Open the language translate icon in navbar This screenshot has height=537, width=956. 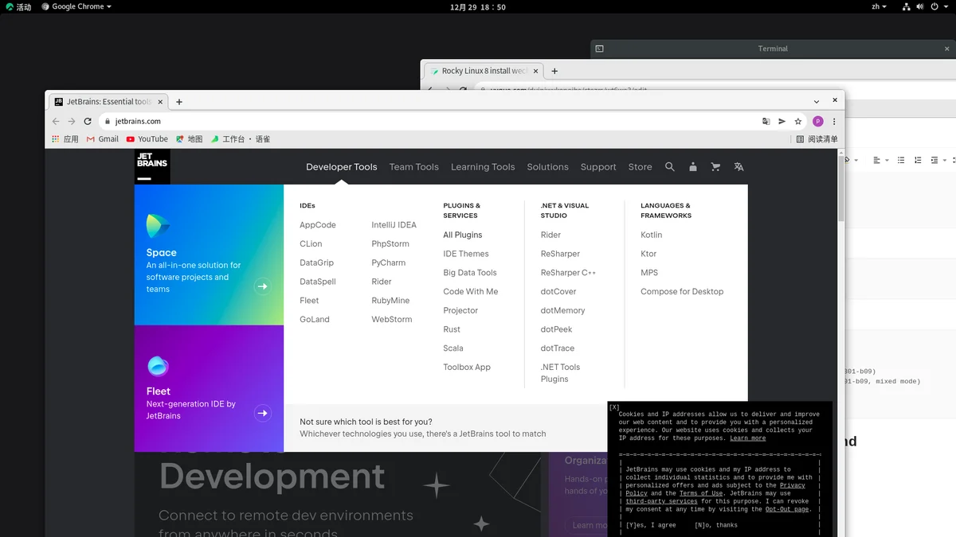(739, 167)
